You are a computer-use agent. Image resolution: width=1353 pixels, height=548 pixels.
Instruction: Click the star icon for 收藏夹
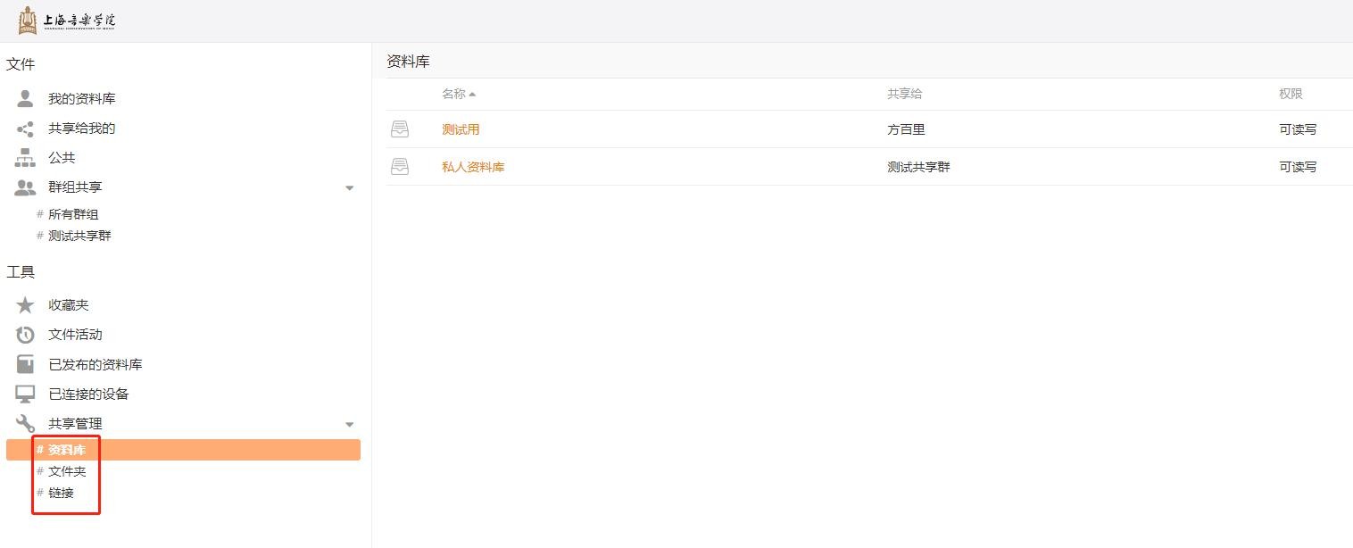pyautogui.click(x=25, y=305)
